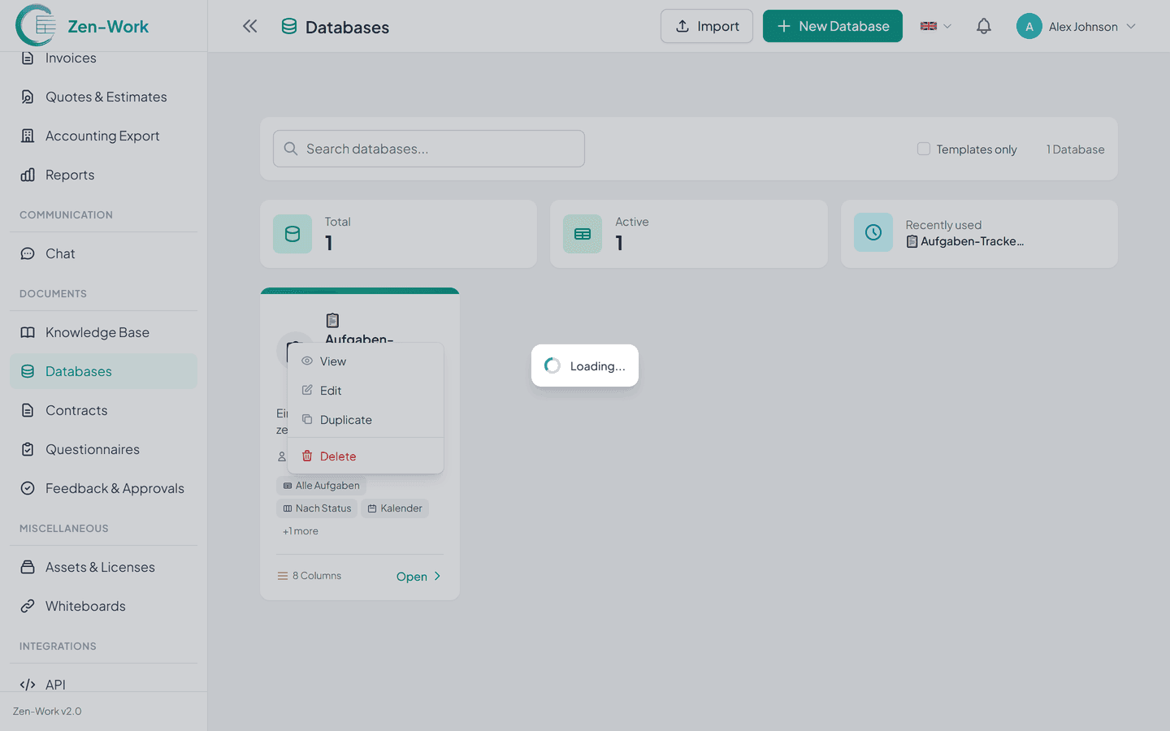Select View in the context menu

332,361
